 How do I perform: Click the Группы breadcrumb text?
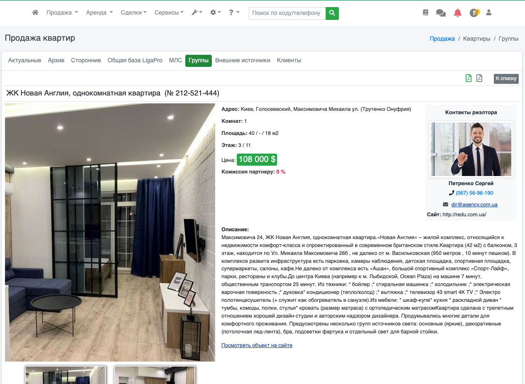coord(508,39)
